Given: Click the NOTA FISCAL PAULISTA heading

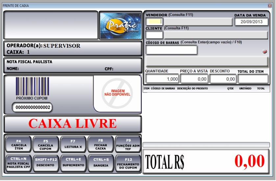Looking at the screenshot, I should (x=29, y=62).
